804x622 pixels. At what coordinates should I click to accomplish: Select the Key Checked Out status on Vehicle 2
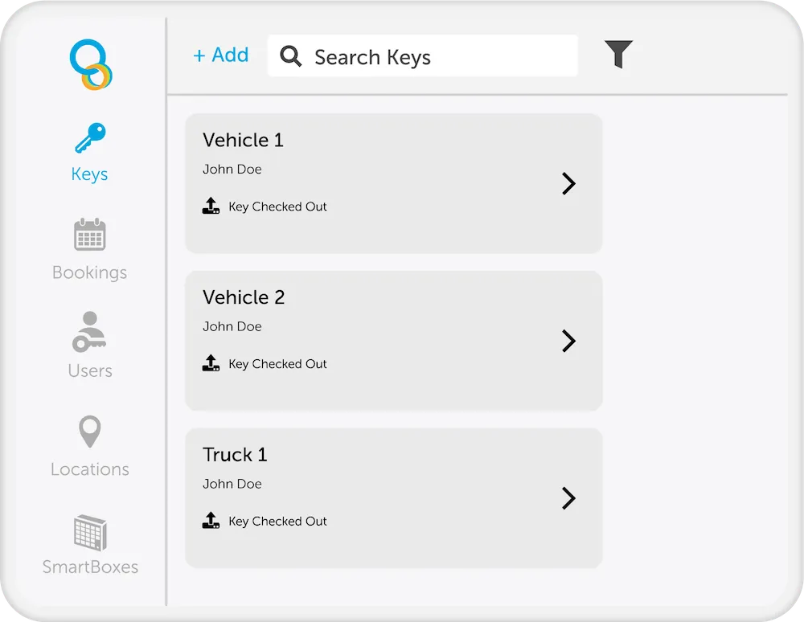(x=277, y=363)
